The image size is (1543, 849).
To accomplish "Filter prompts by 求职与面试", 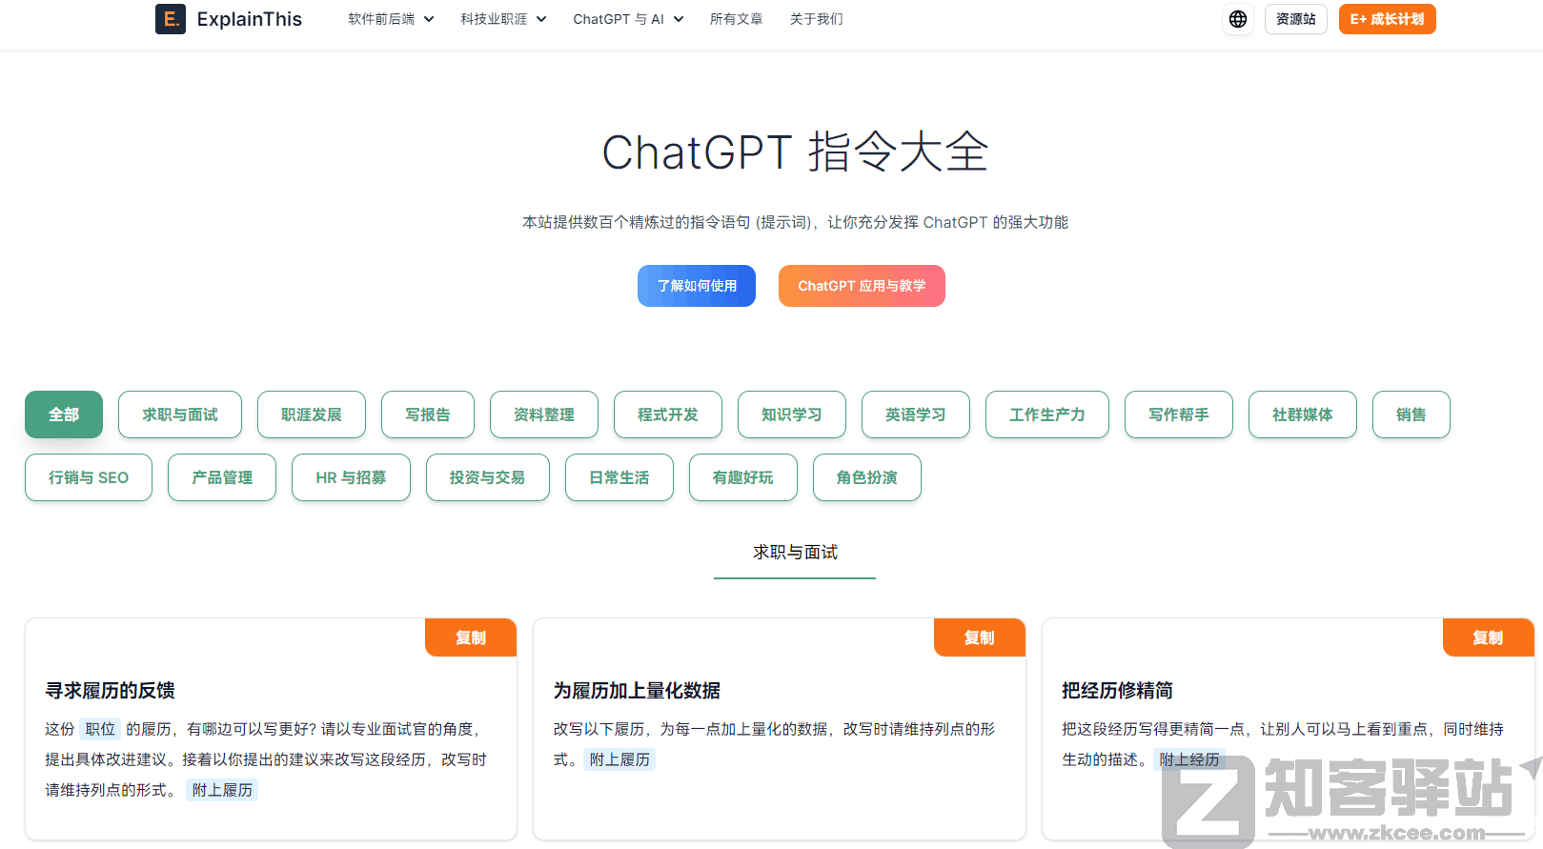I will point(180,414).
